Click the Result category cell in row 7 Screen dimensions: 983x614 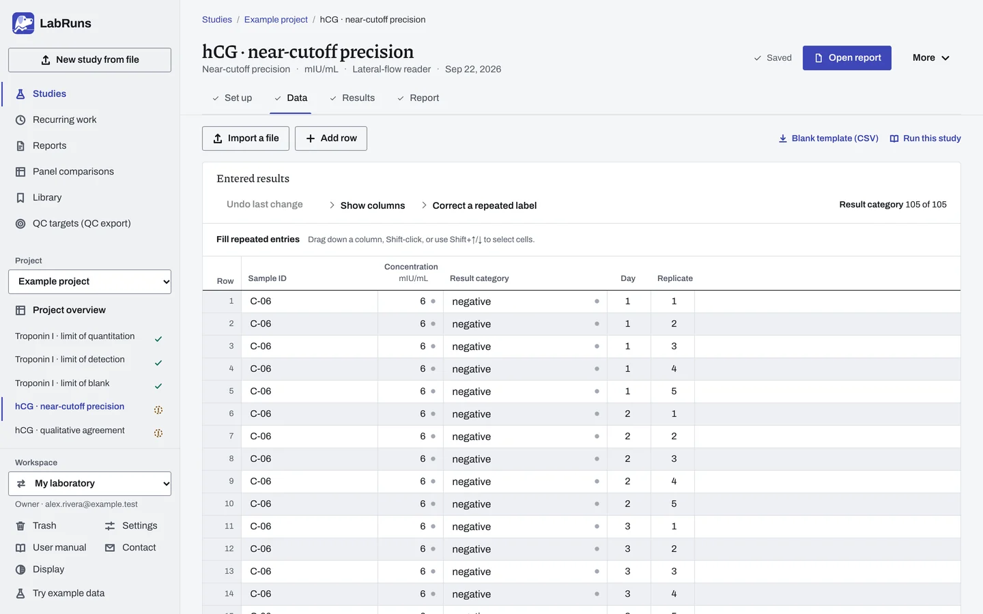coord(525,437)
